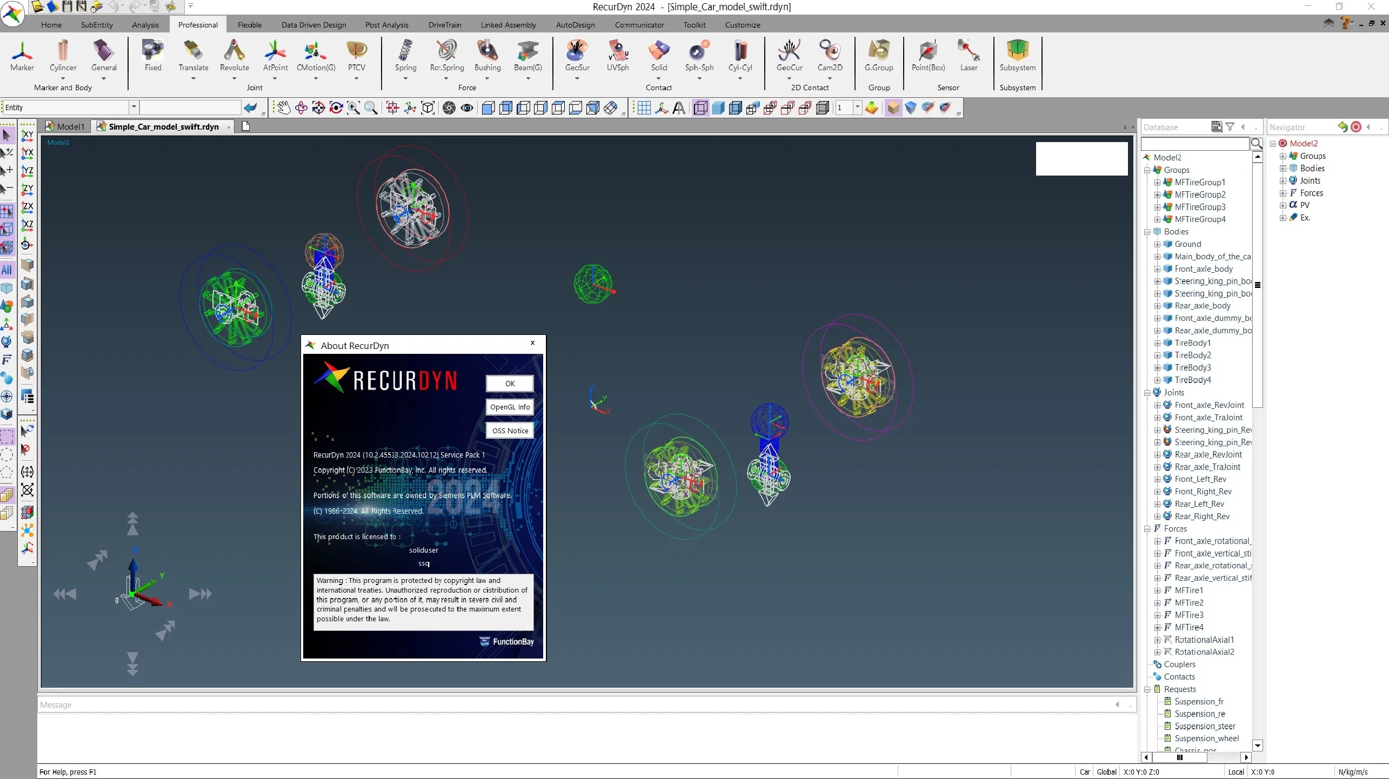Image resolution: width=1389 pixels, height=779 pixels.
Task: Choose the Laser sensor tool
Action: click(x=969, y=56)
